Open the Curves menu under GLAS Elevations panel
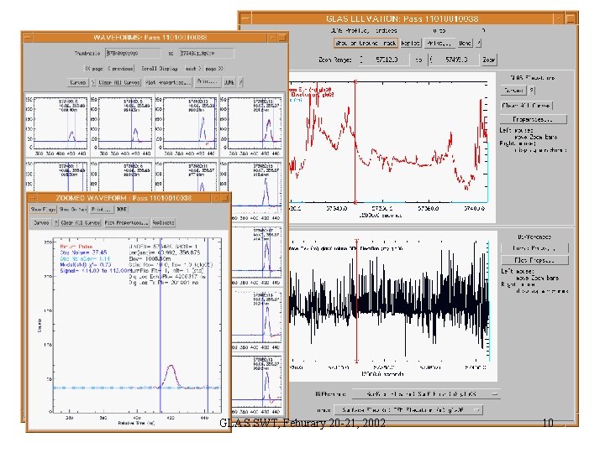The height and width of the screenshot is (453, 605). (514, 90)
